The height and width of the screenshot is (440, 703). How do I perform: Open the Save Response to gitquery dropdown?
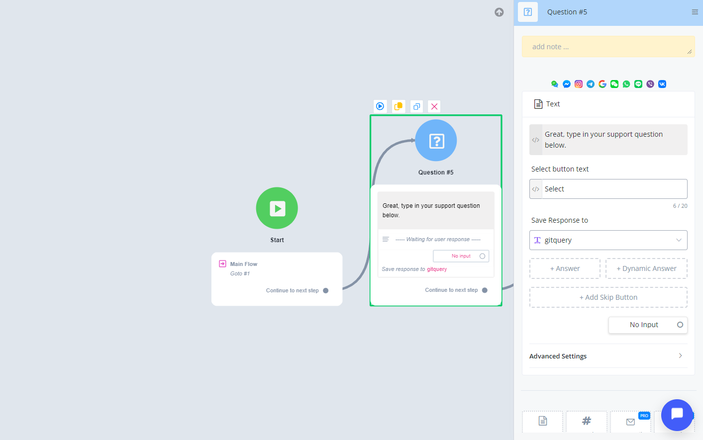608,240
